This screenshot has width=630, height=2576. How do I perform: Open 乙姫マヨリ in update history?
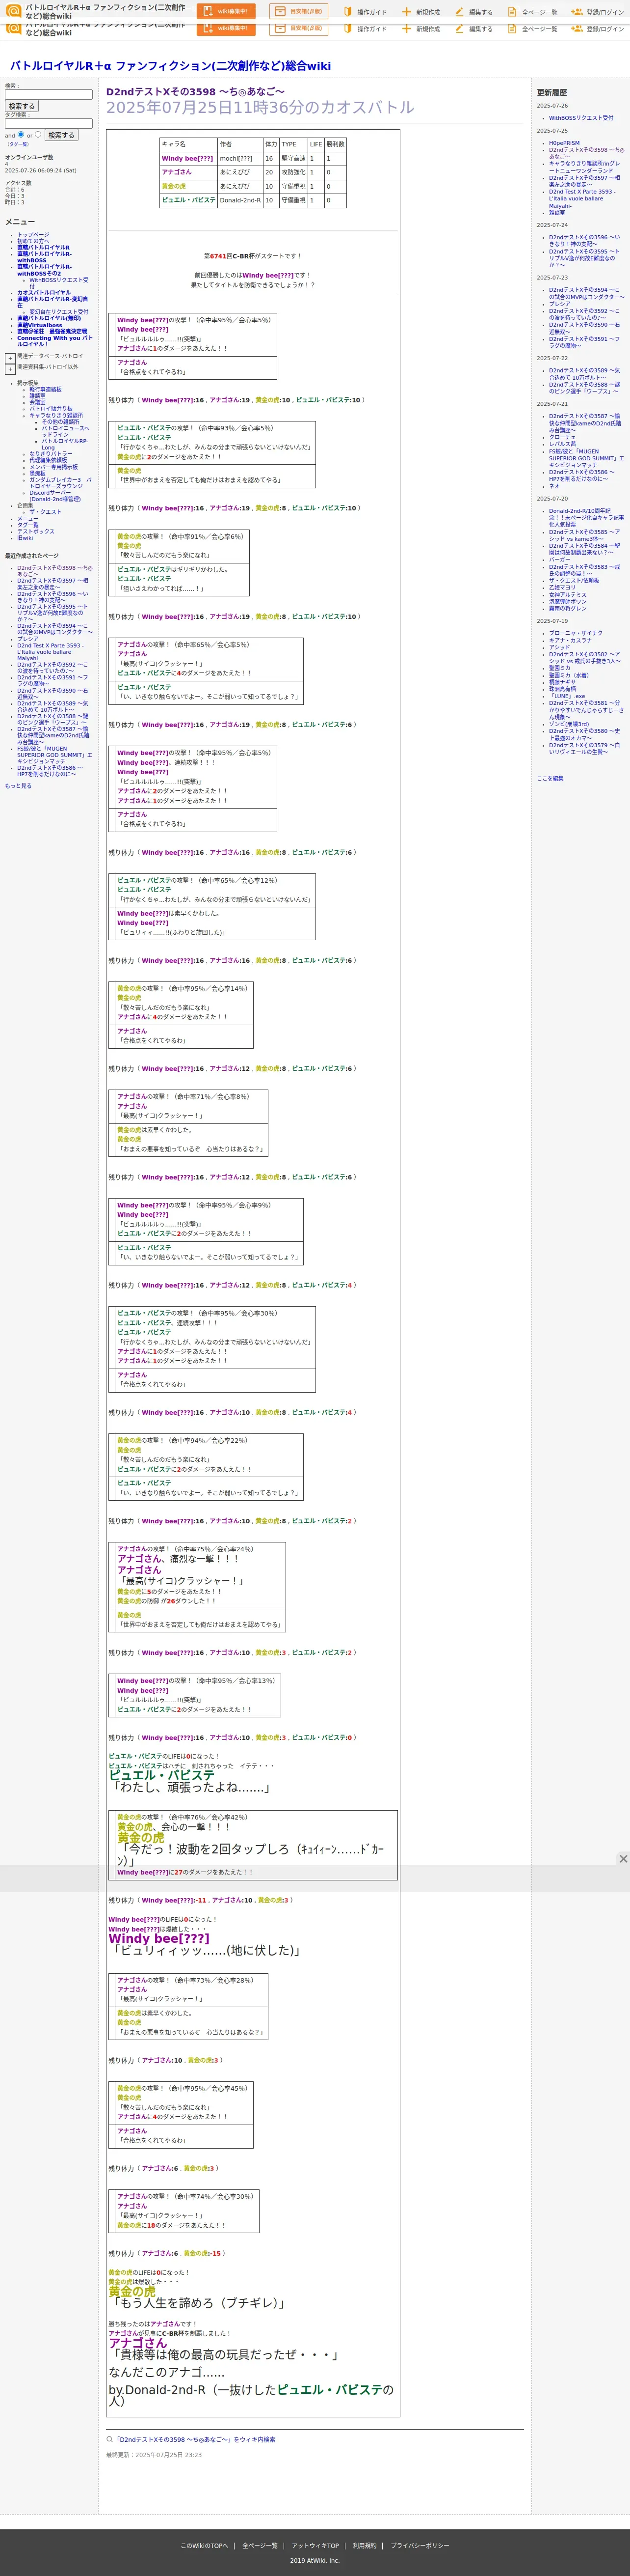tap(562, 587)
